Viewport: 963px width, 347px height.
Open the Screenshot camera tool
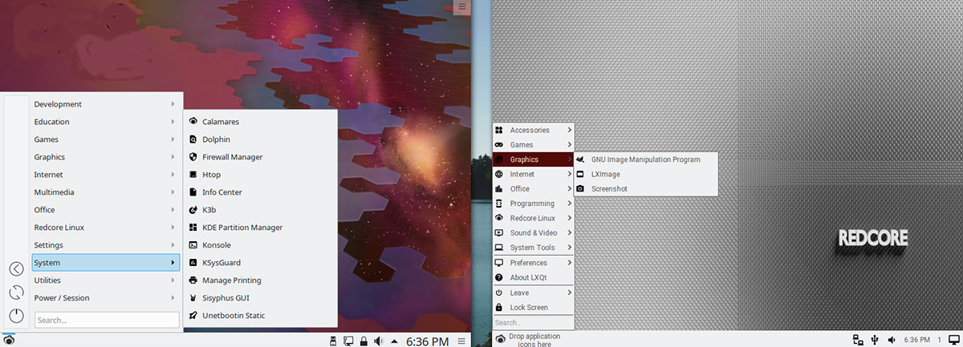coord(645,189)
